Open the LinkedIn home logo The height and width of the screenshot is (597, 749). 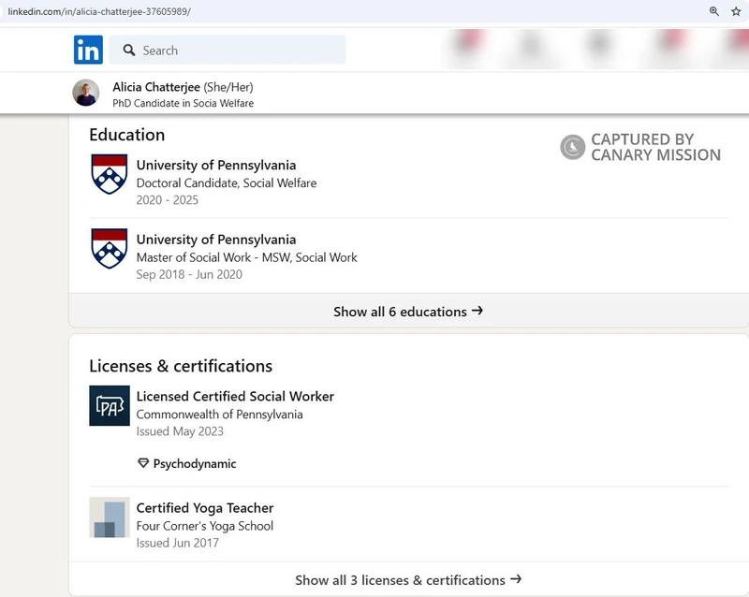[88, 50]
